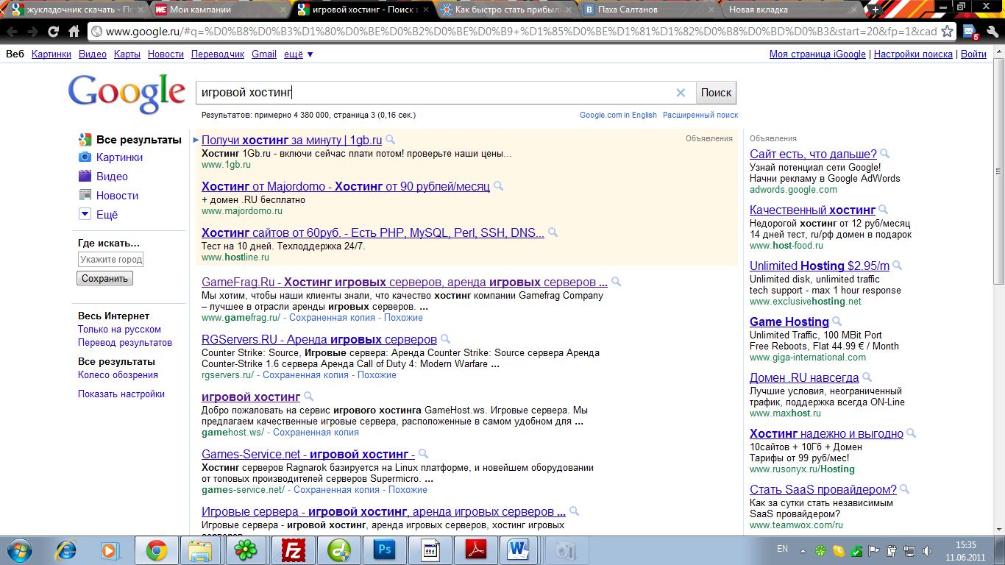Image resolution: width=1005 pixels, height=565 pixels.
Task: Switch to Microsoft Word in taskbar
Action: click(521, 550)
